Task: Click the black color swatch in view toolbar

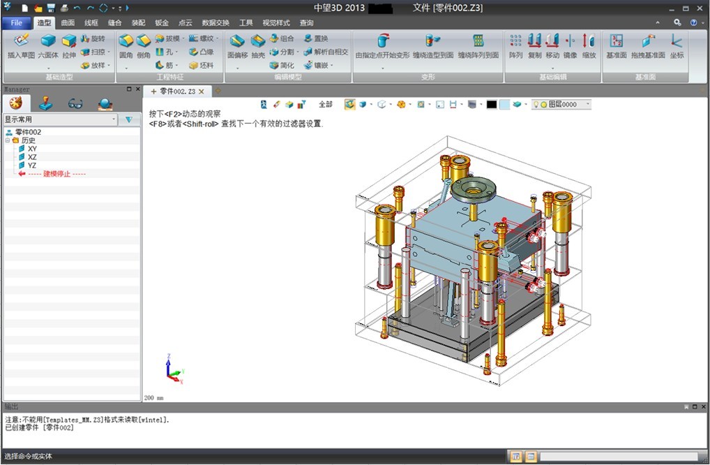Action: [x=492, y=104]
